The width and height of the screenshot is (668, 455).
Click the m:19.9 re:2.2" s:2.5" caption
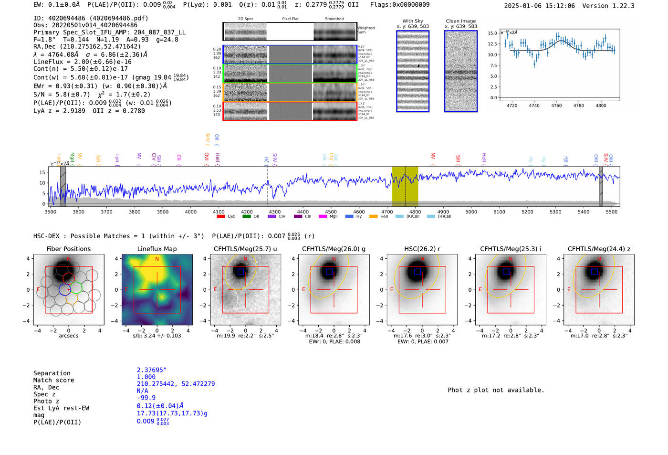click(x=245, y=336)
